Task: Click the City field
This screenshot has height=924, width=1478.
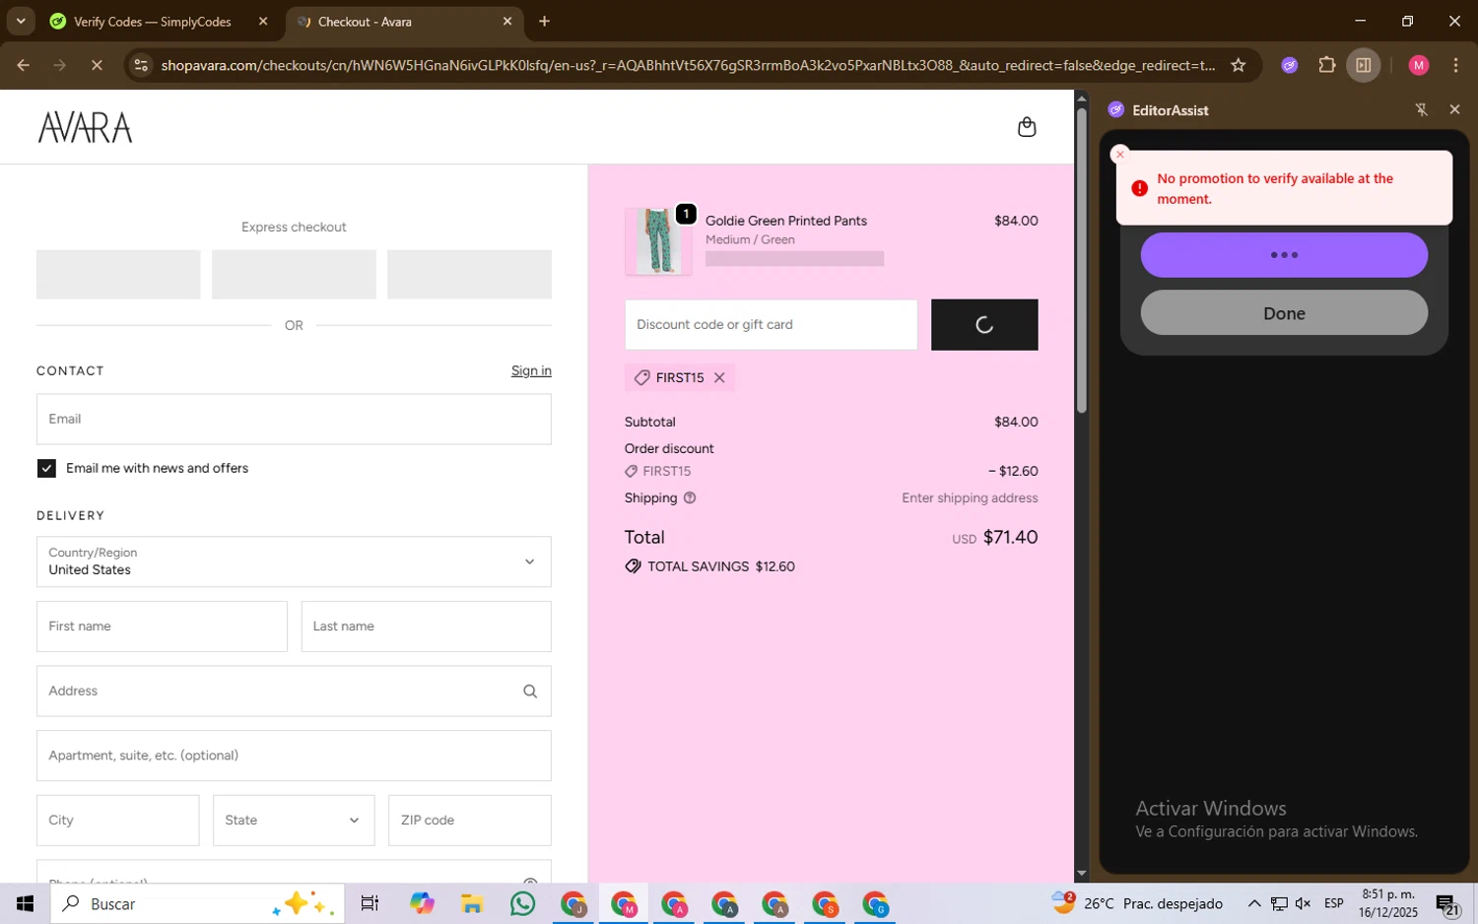Action: pyautogui.click(x=117, y=821)
